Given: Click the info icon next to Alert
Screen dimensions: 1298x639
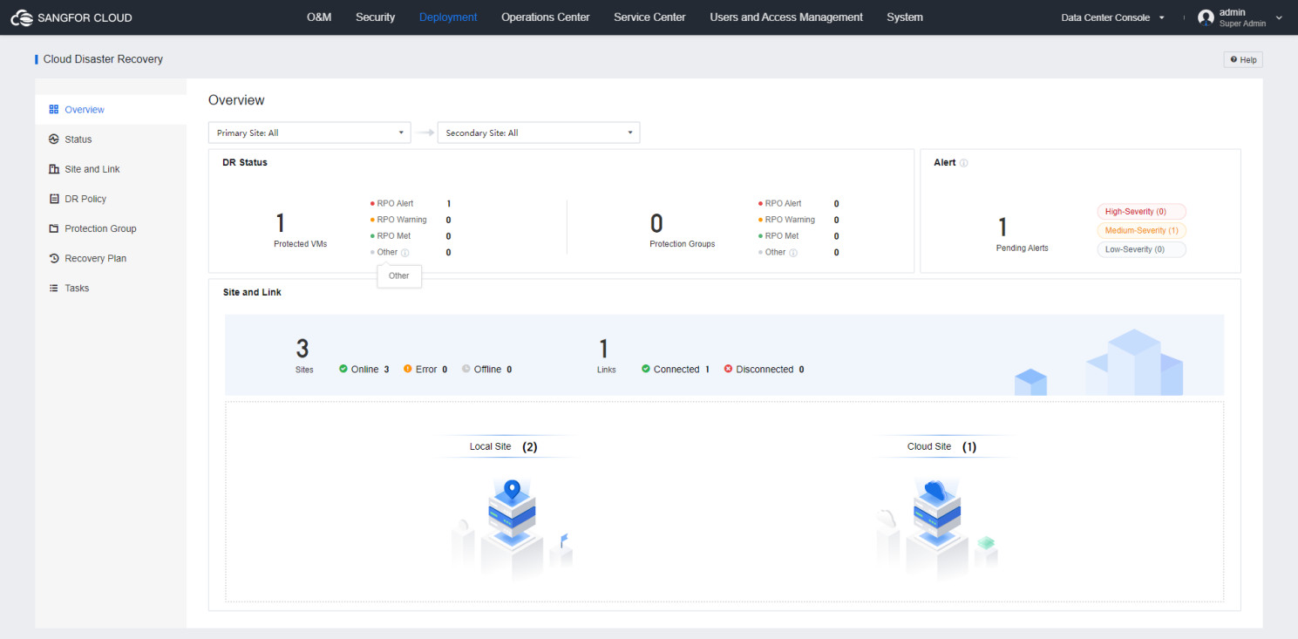Looking at the screenshot, I should tap(964, 163).
